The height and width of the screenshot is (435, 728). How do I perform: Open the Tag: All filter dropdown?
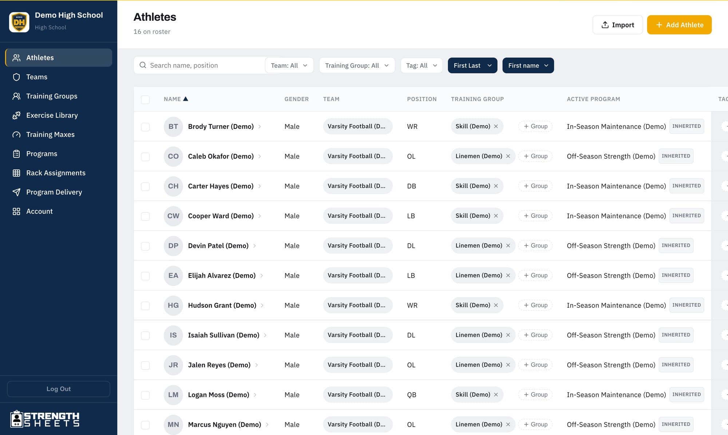pyautogui.click(x=422, y=65)
